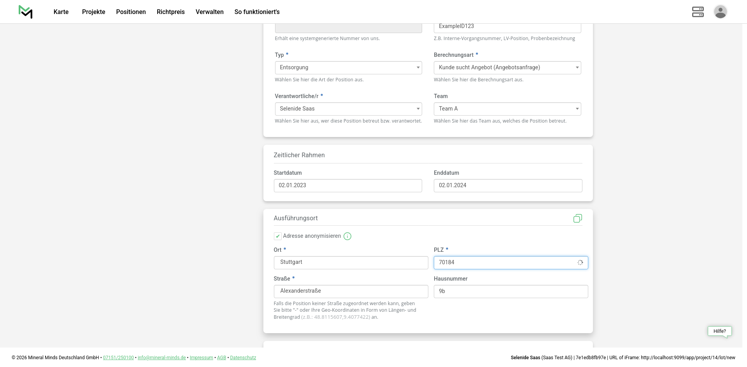The image size is (747, 367).
Task: Open the server stack icon in header
Action: [698, 12]
